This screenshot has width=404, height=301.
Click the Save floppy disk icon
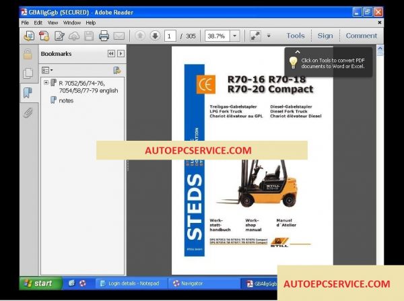coord(89,36)
